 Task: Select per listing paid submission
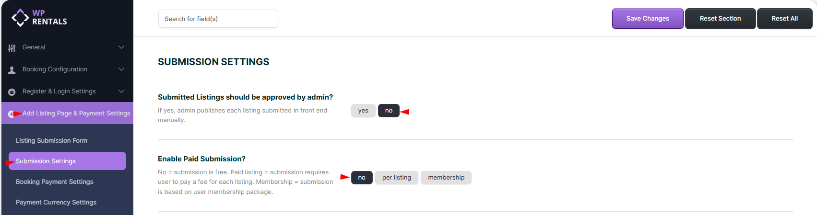(x=396, y=178)
